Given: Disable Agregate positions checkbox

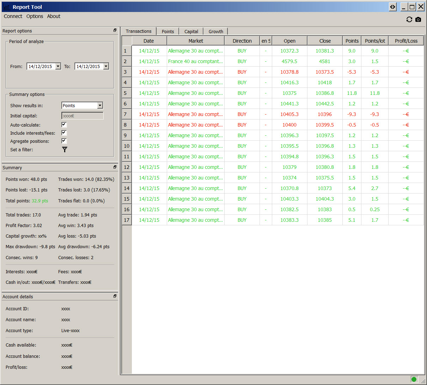Looking at the screenshot, I should (x=64, y=141).
